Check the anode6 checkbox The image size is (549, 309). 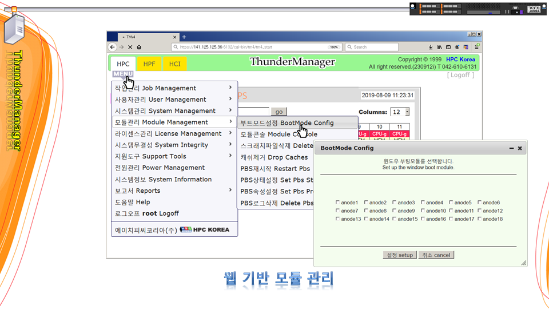(x=479, y=202)
